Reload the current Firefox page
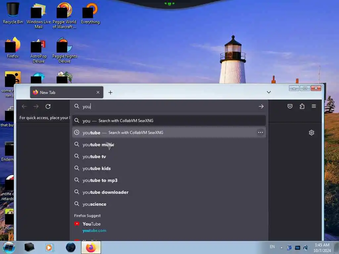The height and width of the screenshot is (254, 339). pyautogui.click(x=48, y=106)
